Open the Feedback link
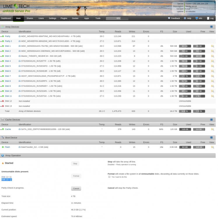The width and height of the screenshot is (218, 219). click(x=174, y=18)
